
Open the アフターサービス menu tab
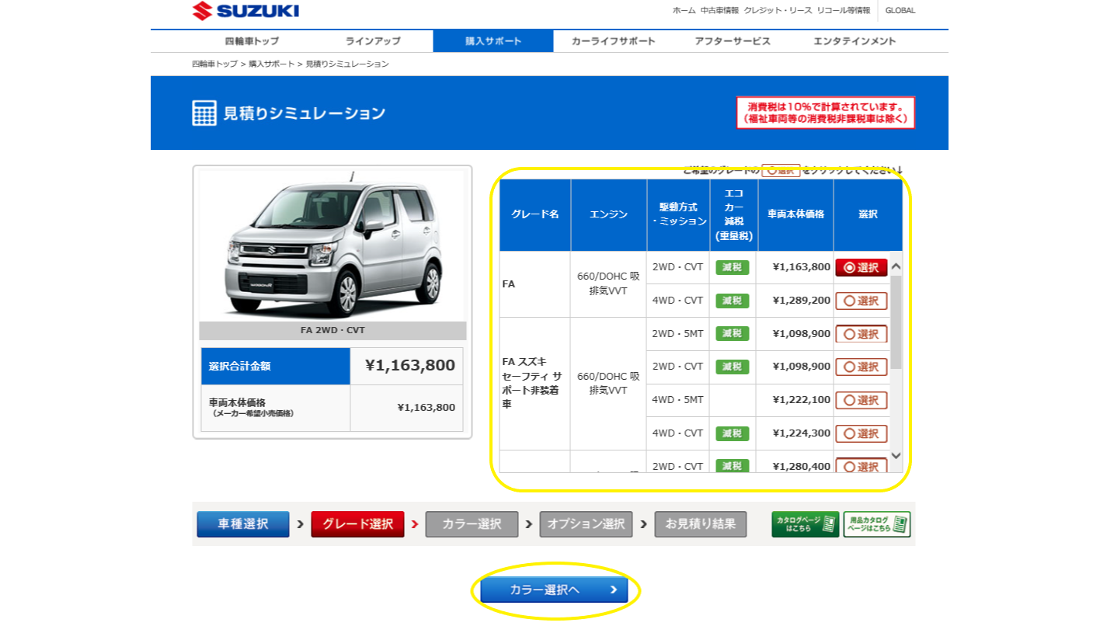[x=733, y=41]
